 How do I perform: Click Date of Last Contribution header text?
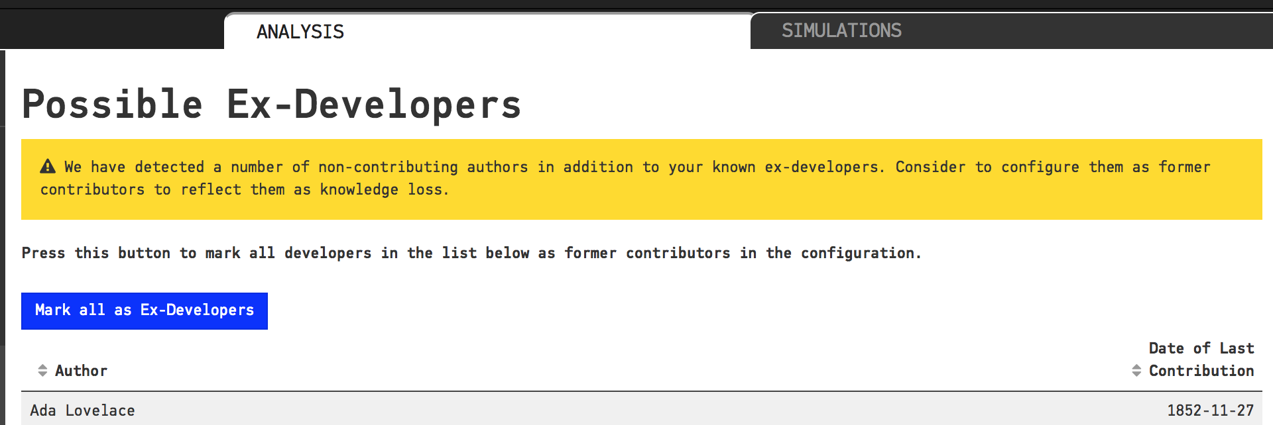(1201, 359)
